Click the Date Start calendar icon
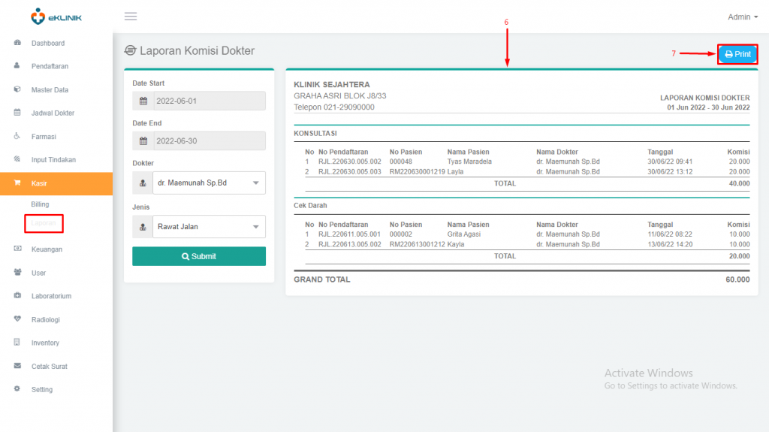769x432 pixels. coord(143,101)
